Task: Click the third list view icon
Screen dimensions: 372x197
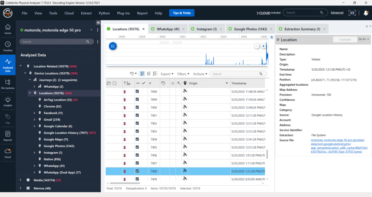Action: (155, 74)
